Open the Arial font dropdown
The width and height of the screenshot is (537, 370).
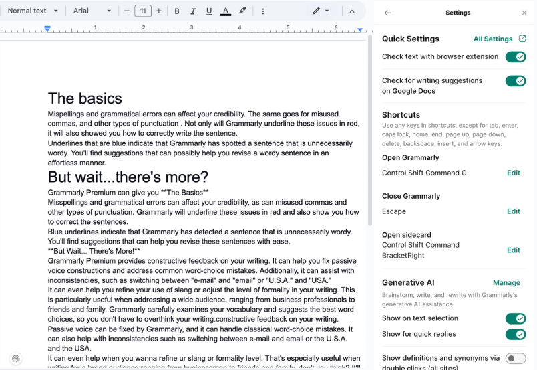(92, 11)
